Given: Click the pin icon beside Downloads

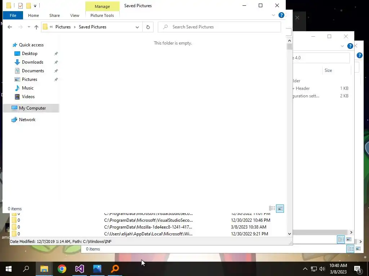Looking at the screenshot, I should [56, 62].
